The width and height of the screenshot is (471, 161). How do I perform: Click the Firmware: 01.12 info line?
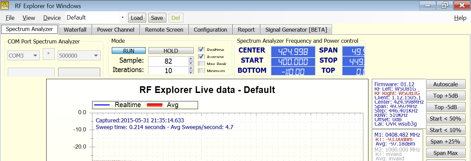pyautogui.click(x=394, y=84)
